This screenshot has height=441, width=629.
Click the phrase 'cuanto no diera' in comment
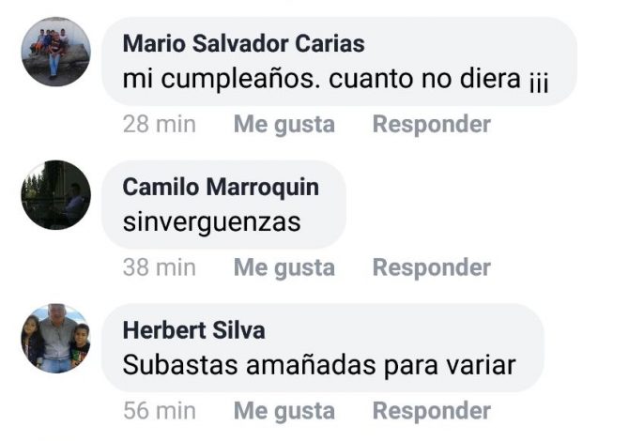(x=425, y=79)
